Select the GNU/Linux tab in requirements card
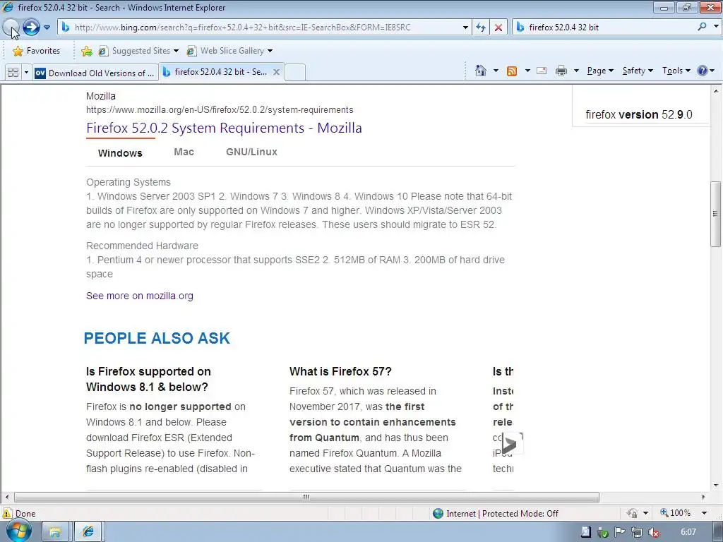The width and height of the screenshot is (723, 542). click(x=251, y=152)
